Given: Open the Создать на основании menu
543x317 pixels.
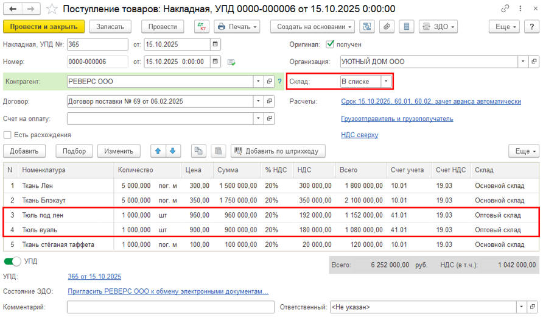Looking at the screenshot, I should (x=312, y=27).
